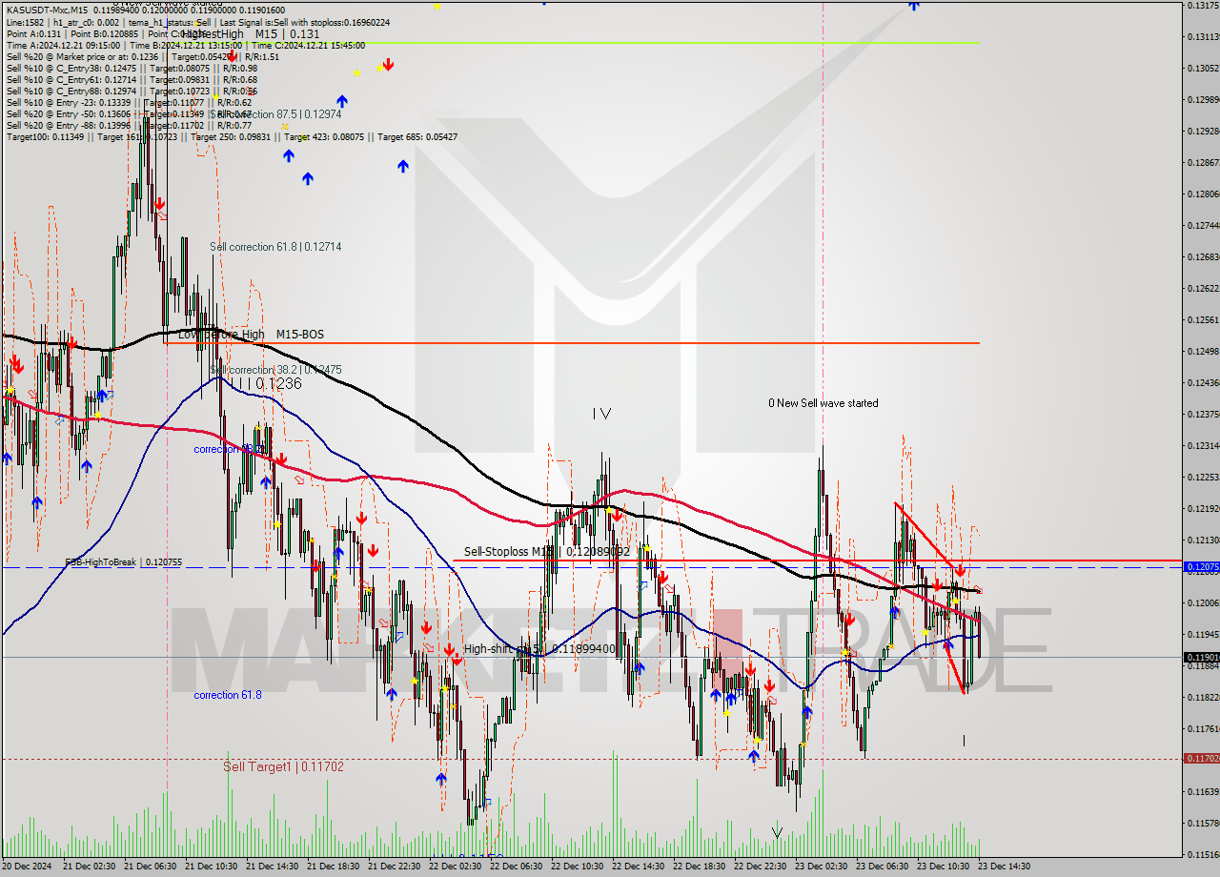The image size is (1220, 877).
Task: Click the '23 Dec 14:30' time axis label
Action: click(1006, 867)
